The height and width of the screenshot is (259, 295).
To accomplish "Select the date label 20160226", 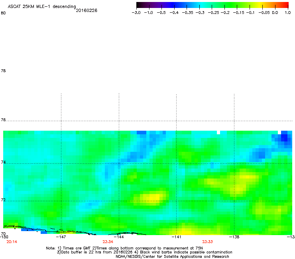I will pos(87,10).
